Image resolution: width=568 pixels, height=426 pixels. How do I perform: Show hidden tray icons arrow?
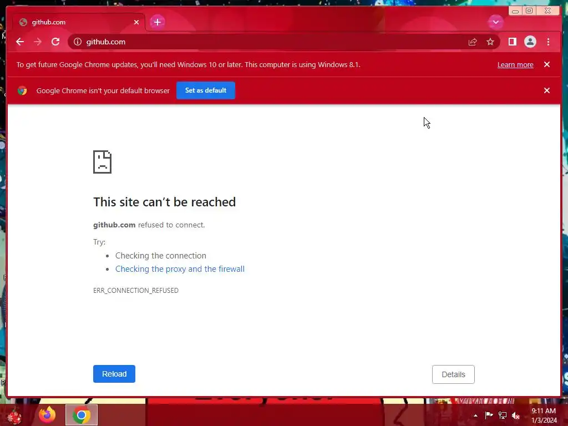[x=475, y=415]
